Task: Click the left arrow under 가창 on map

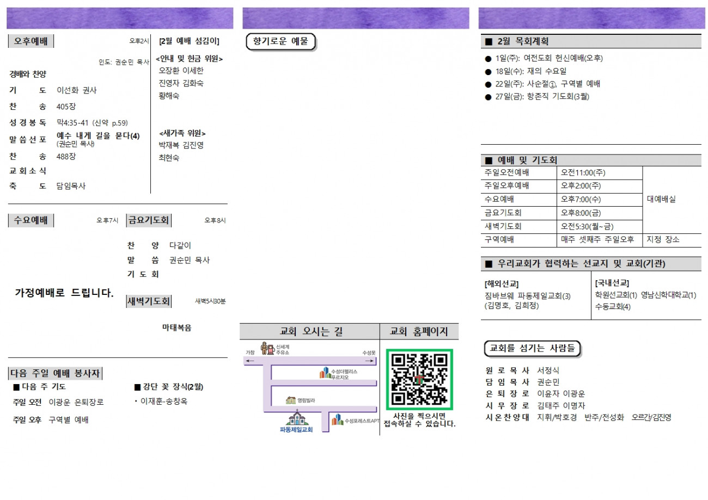Action: click(x=249, y=360)
